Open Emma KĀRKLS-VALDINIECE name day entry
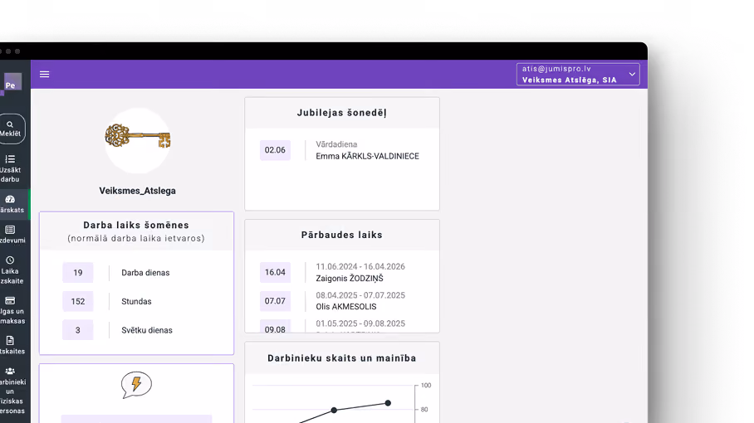The image size is (754, 423). pos(367,156)
